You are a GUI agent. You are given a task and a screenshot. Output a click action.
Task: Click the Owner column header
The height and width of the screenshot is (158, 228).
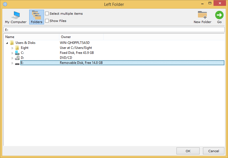pyautogui.click(x=81, y=37)
